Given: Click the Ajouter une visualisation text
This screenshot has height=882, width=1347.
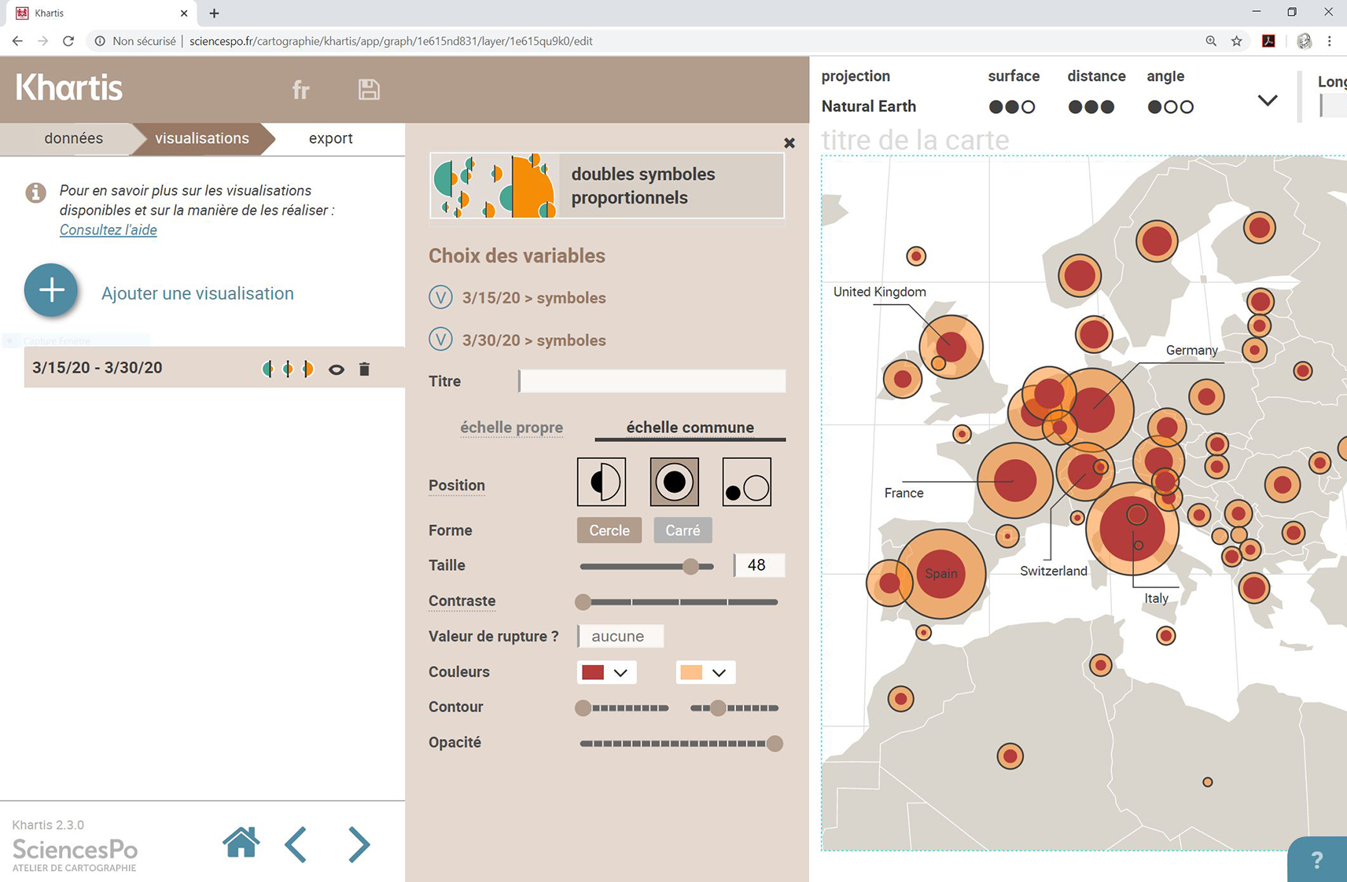Looking at the screenshot, I should click(x=197, y=293).
